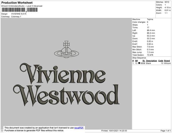Viewport: 172px width, 133px height.
Task: Click the Up value '53.2 mm'
Action: [151, 36]
